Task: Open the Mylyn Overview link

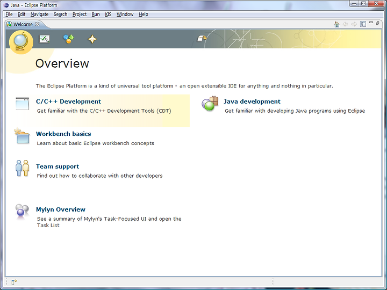Action: point(61,209)
